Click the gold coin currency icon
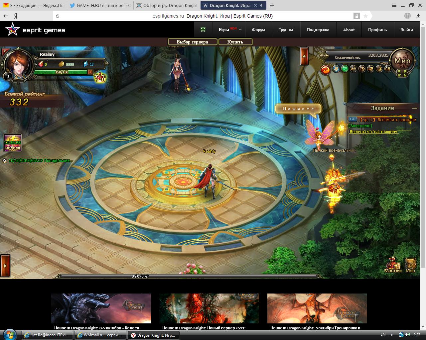The image size is (426, 340). (62, 64)
